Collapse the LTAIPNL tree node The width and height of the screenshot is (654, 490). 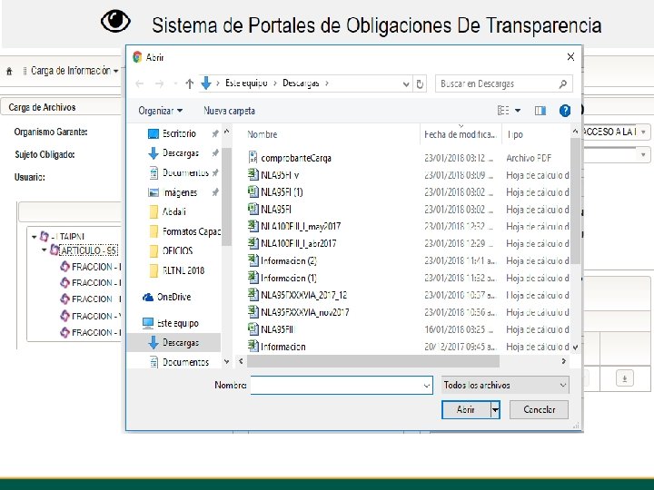click(35, 237)
